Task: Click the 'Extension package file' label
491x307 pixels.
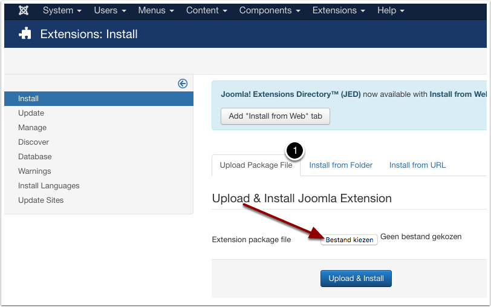Action: [252, 240]
